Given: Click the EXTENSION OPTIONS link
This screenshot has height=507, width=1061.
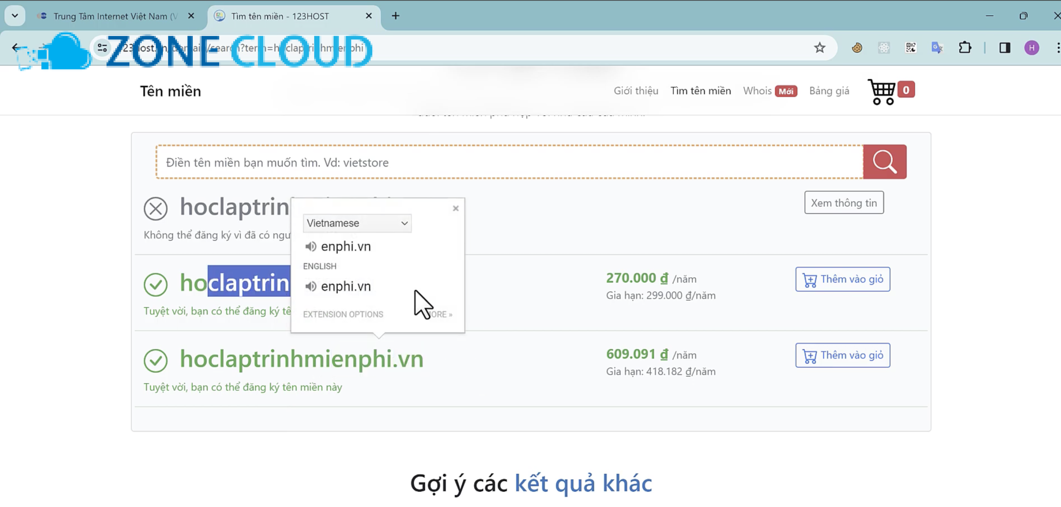Looking at the screenshot, I should [343, 315].
